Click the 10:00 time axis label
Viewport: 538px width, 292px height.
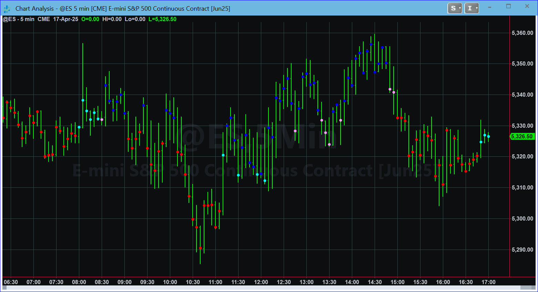point(170,282)
